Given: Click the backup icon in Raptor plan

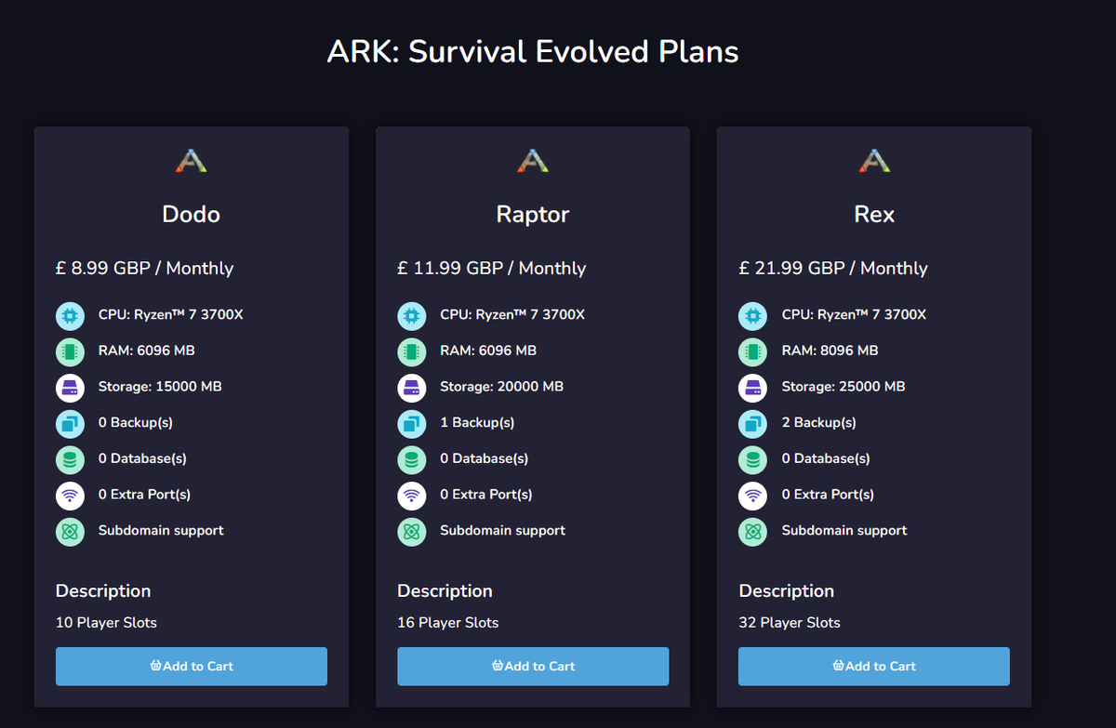Looking at the screenshot, I should (x=412, y=423).
